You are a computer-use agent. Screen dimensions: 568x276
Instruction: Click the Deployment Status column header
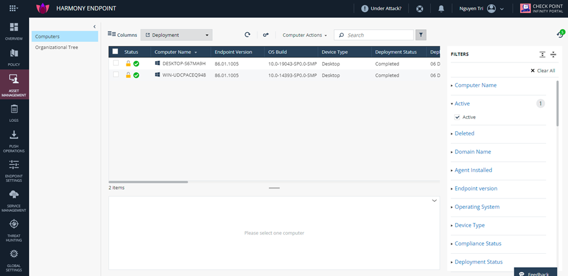click(x=396, y=52)
